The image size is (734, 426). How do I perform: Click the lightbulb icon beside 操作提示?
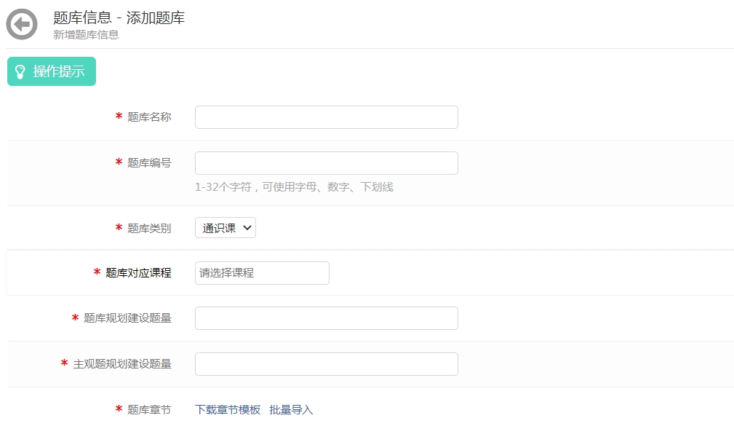coord(20,71)
